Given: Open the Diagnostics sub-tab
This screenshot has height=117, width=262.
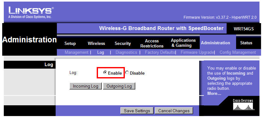Looking at the screenshot, I should tap(126, 52).
